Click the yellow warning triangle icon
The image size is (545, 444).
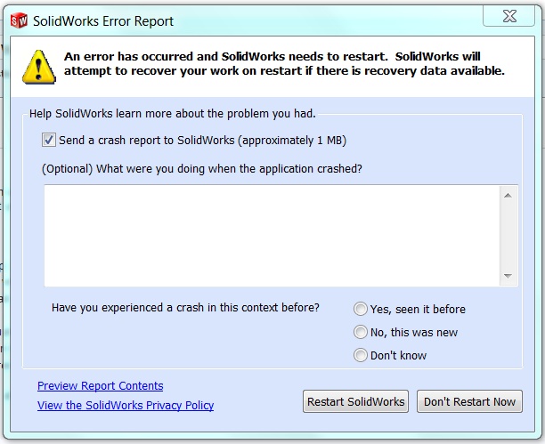[39, 67]
